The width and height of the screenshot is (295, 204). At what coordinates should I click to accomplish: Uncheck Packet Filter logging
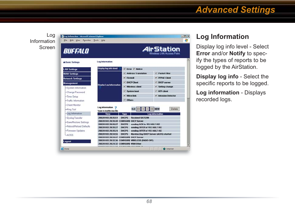[156, 73]
